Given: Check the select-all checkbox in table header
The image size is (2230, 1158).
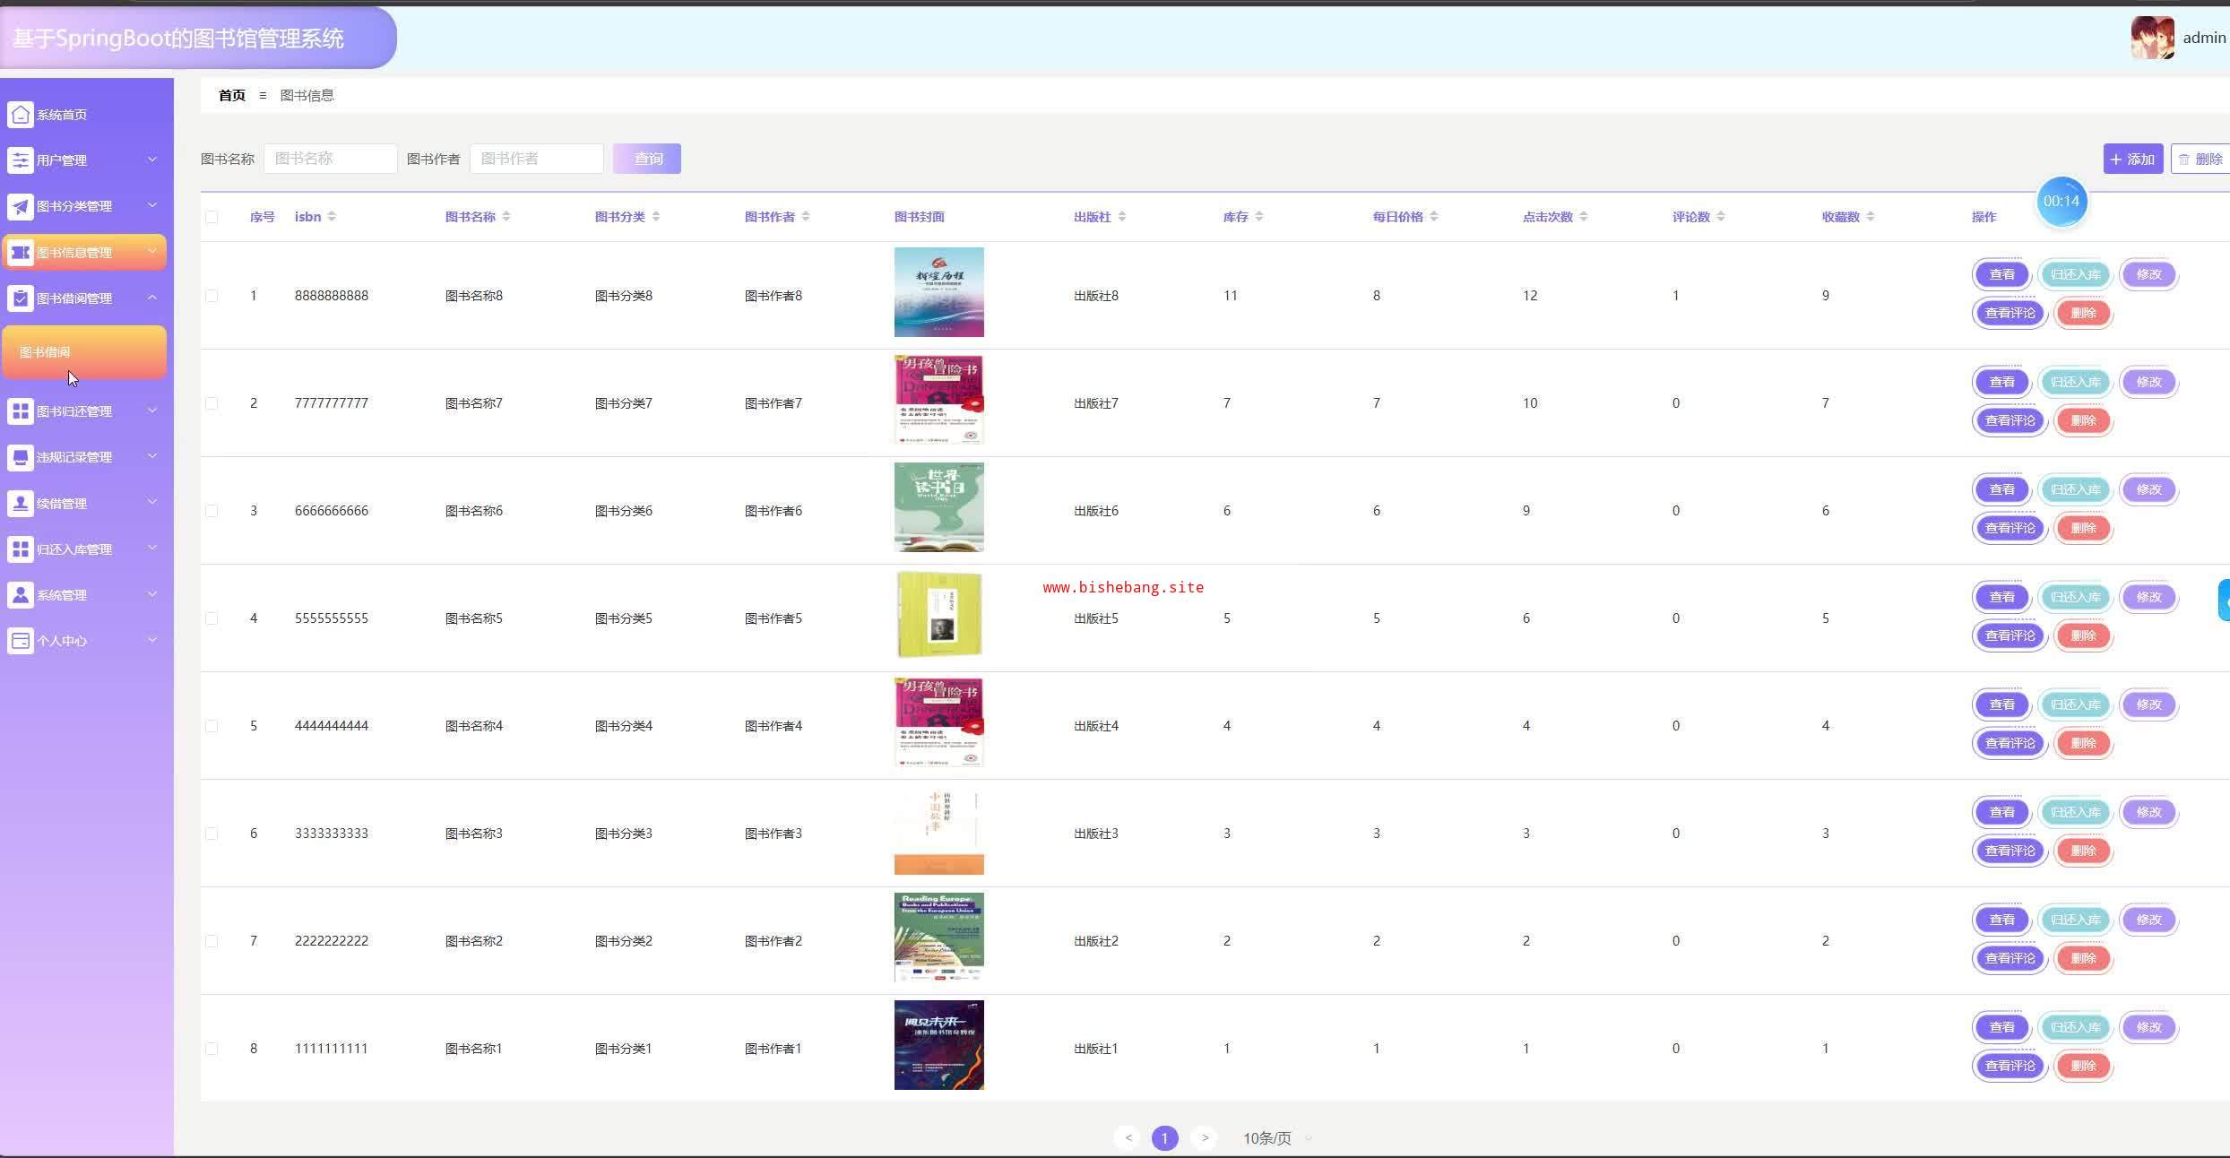Looking at the screenshot, I should tap(212, 217).
